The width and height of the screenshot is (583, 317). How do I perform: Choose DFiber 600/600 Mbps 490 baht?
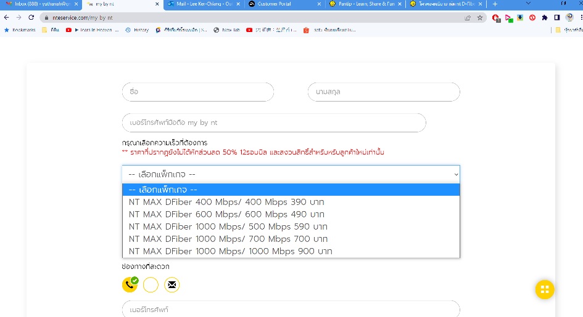coord(291,214)
